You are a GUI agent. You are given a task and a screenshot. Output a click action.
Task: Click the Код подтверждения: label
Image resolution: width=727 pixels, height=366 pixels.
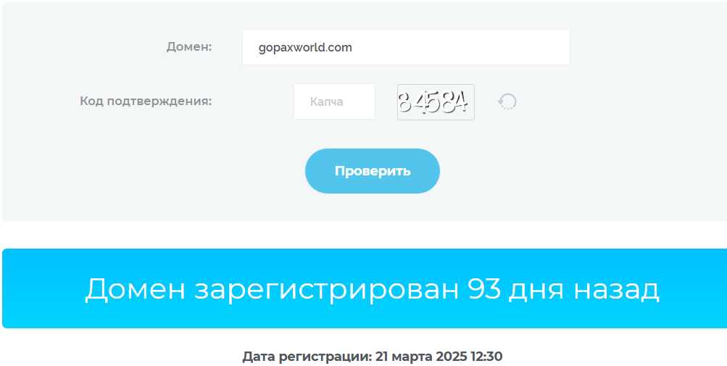pyautogui.click(x=146, y=101)
